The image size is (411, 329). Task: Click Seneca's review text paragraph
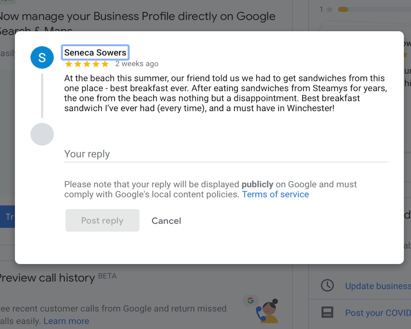coord(225,93)
